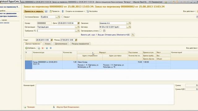This screenshot has height=111, width=198.
Task: Open selection ellipsis for Организация field
Action: click(76, 27)
